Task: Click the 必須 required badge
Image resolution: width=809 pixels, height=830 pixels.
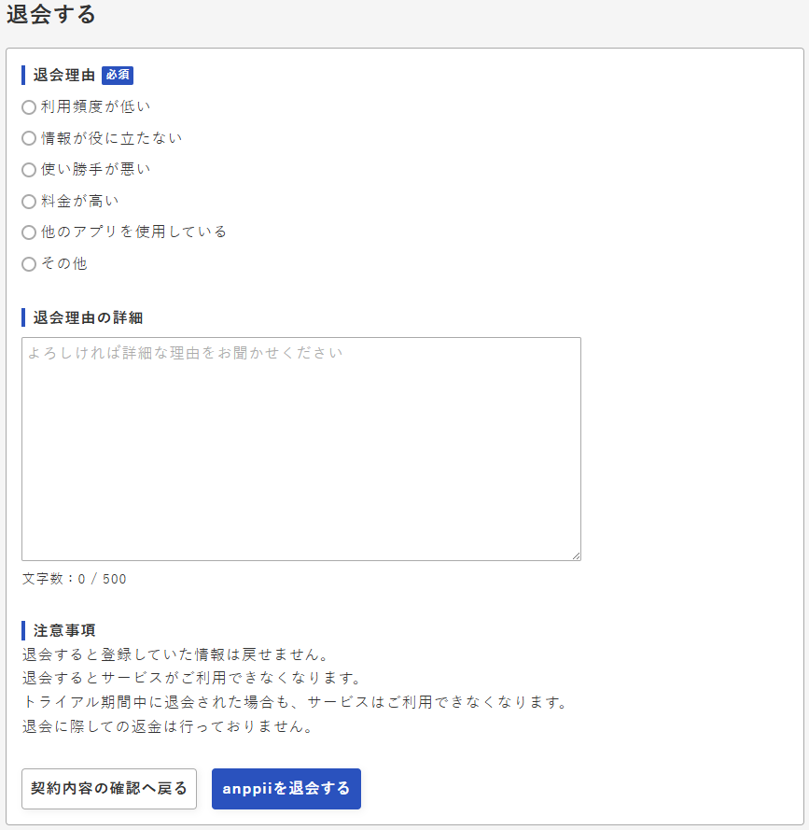Action: point(118,76)
